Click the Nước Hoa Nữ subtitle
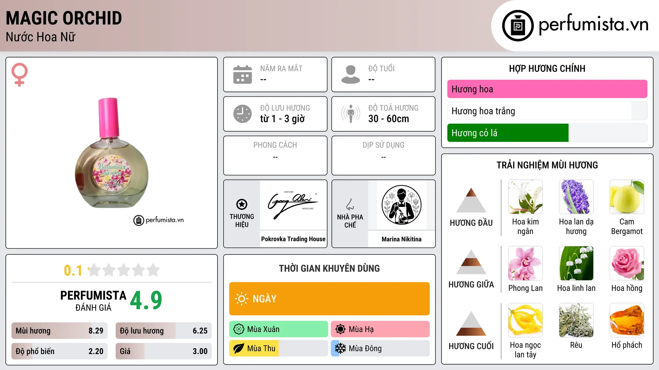This screenshot has height=370, width=659. pyautogui.click(x=41, y=37)
